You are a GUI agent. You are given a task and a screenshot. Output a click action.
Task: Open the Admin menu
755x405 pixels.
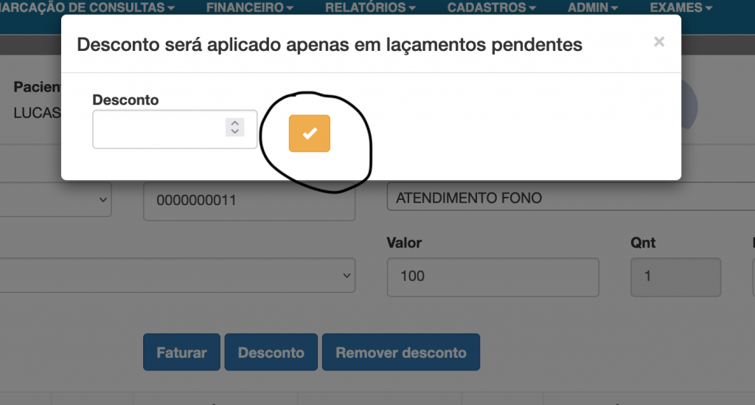[593, 7]
